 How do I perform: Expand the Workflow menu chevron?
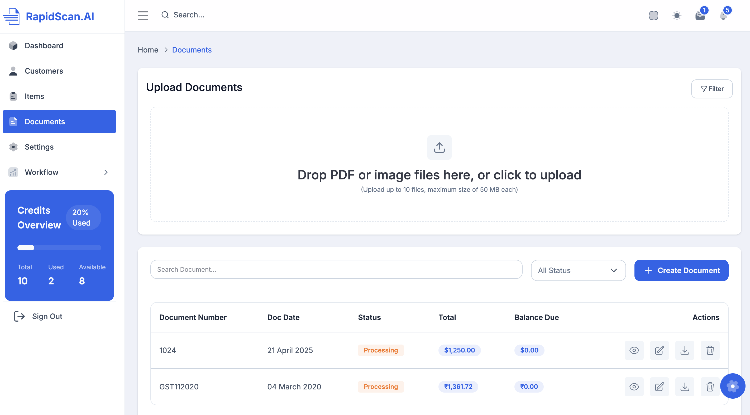pyautogui.click(x=106, y=172)
